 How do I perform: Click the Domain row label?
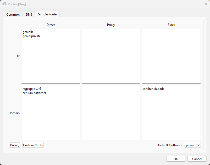[14, 113]
